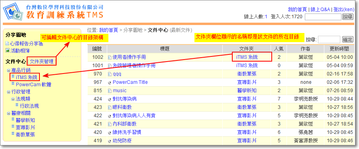Sort by 人氣 column header
Image resolution: width=359 pixels, height=149 pixels.
[279, 49]
